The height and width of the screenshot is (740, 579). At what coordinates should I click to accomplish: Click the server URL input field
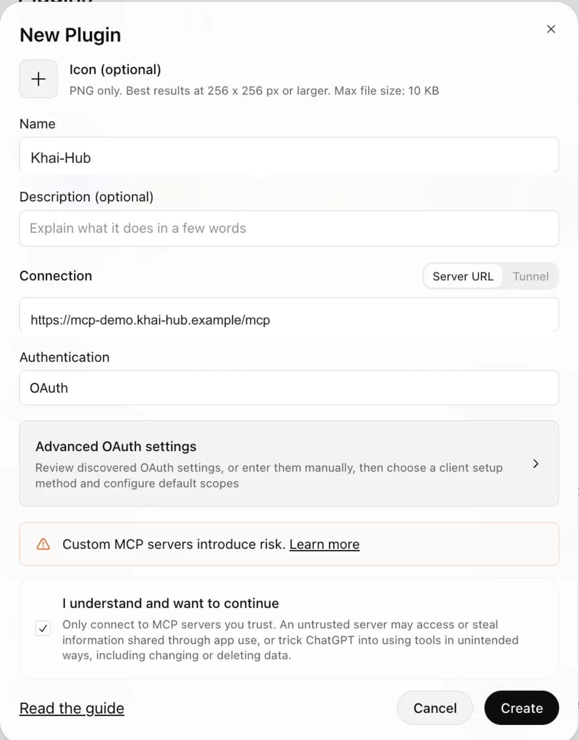pyautogui.click(x=289, y=315)
